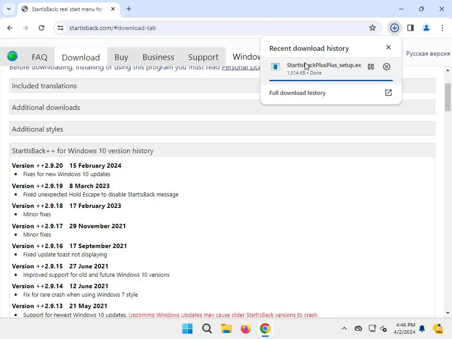
Task: Show hidden system tray icons
Action: tap(344, 328)
